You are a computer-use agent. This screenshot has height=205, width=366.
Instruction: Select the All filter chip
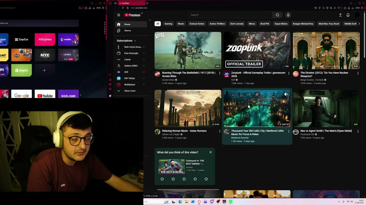[x=158, y=24]
